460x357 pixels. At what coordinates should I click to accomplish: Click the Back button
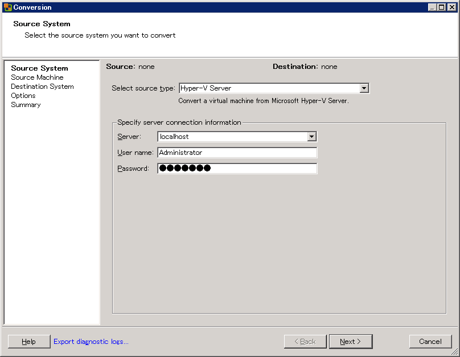[305, 342]
